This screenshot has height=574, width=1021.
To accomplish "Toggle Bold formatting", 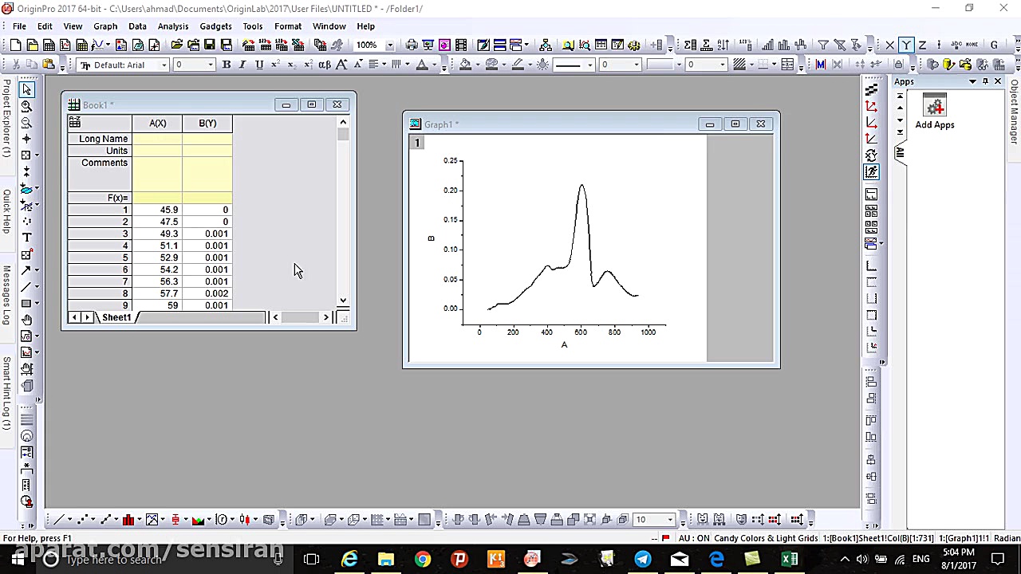I will [227, 65].
